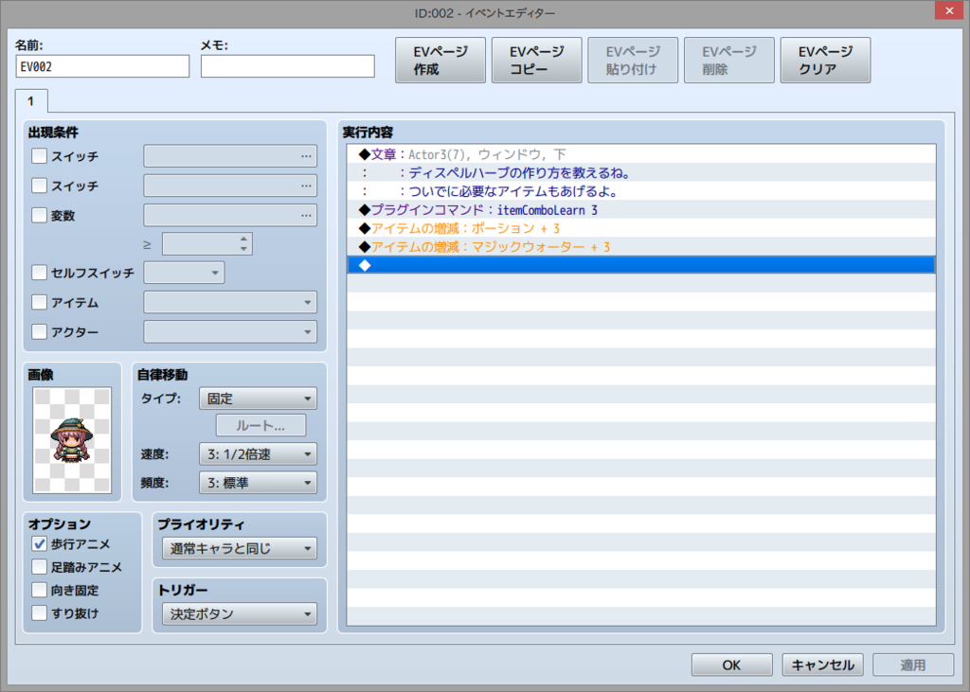Open the プライオリティ dropdown 通常キャラと同じ
This screenshot has height=692, width=970.
(240, 548)
